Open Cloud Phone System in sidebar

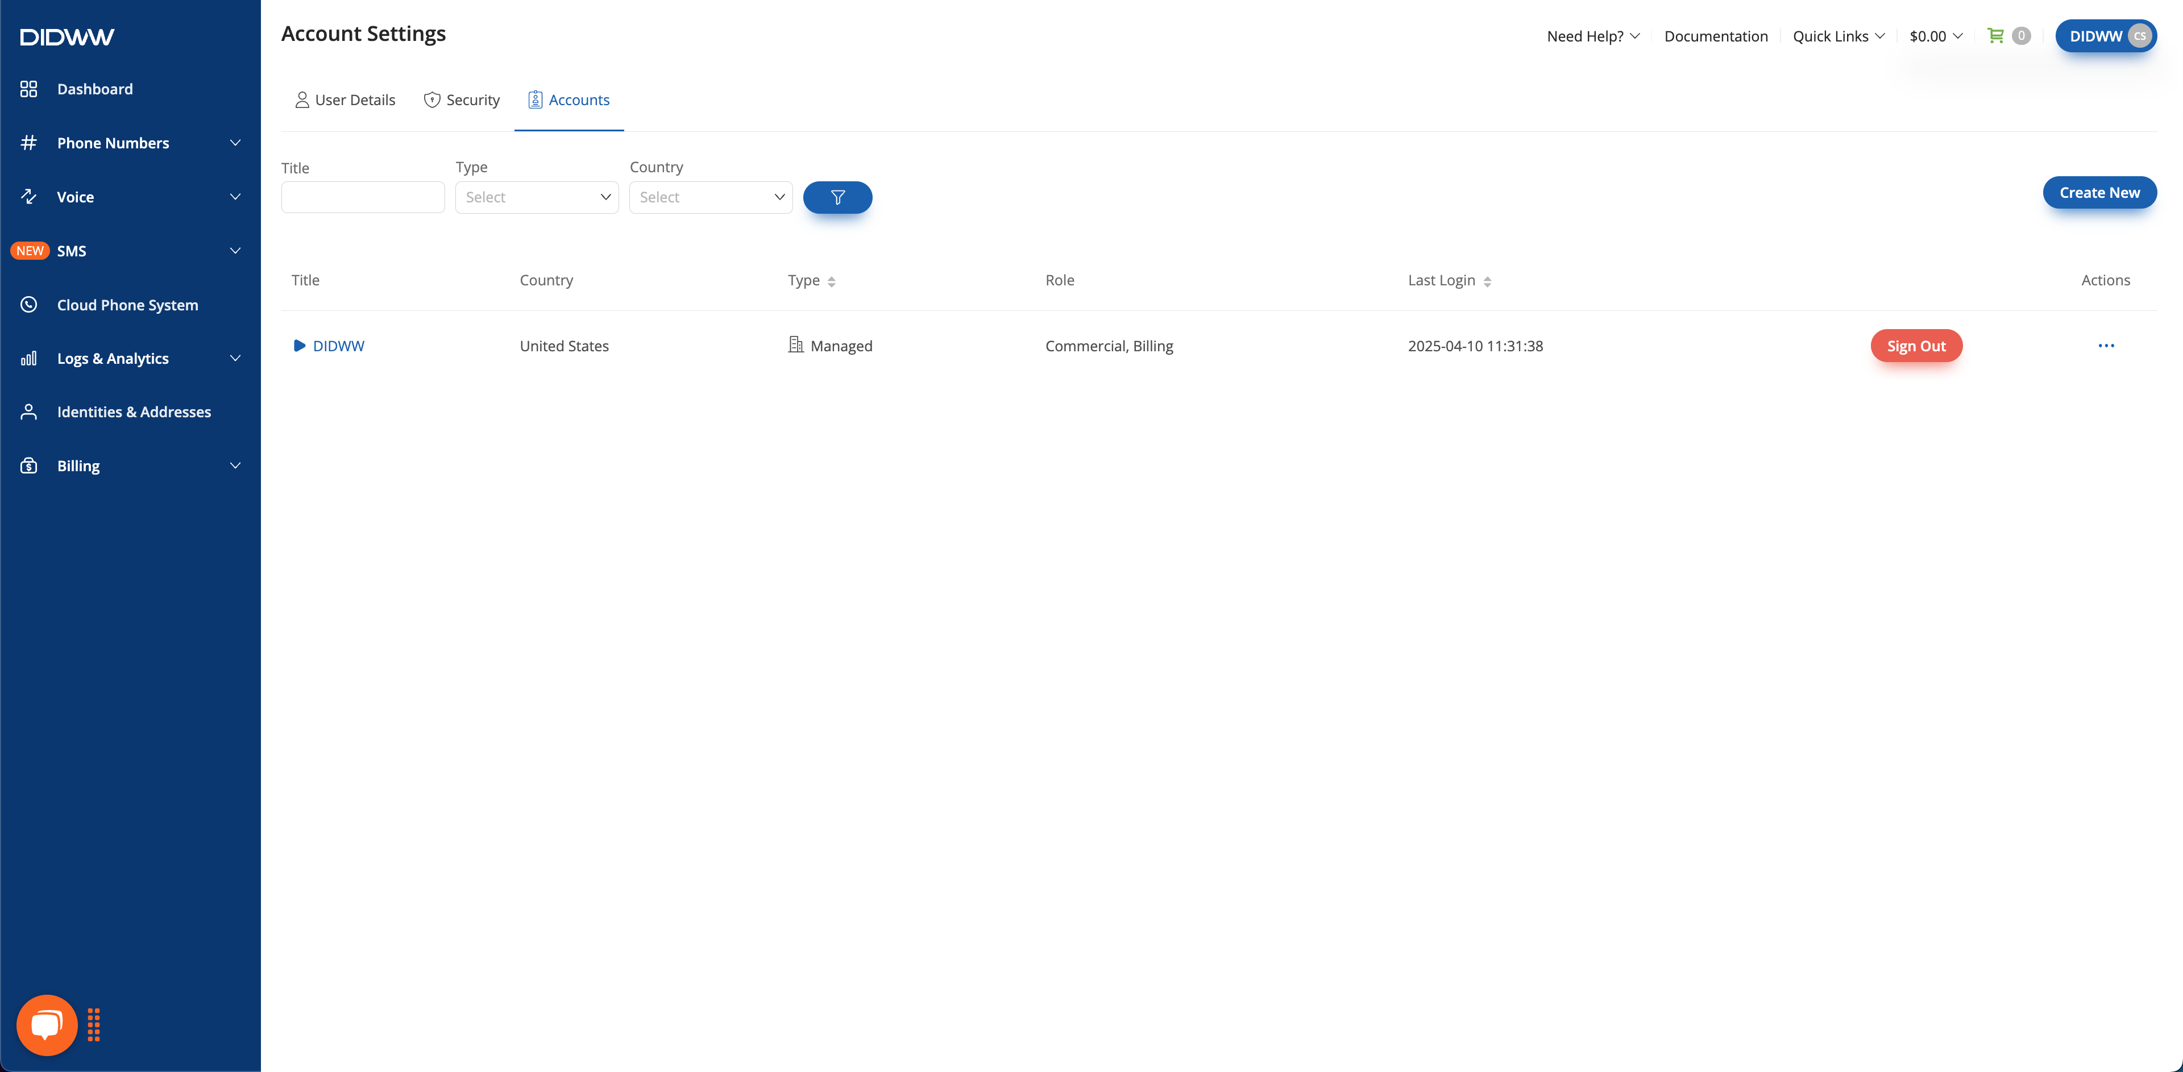coord(128,305)
